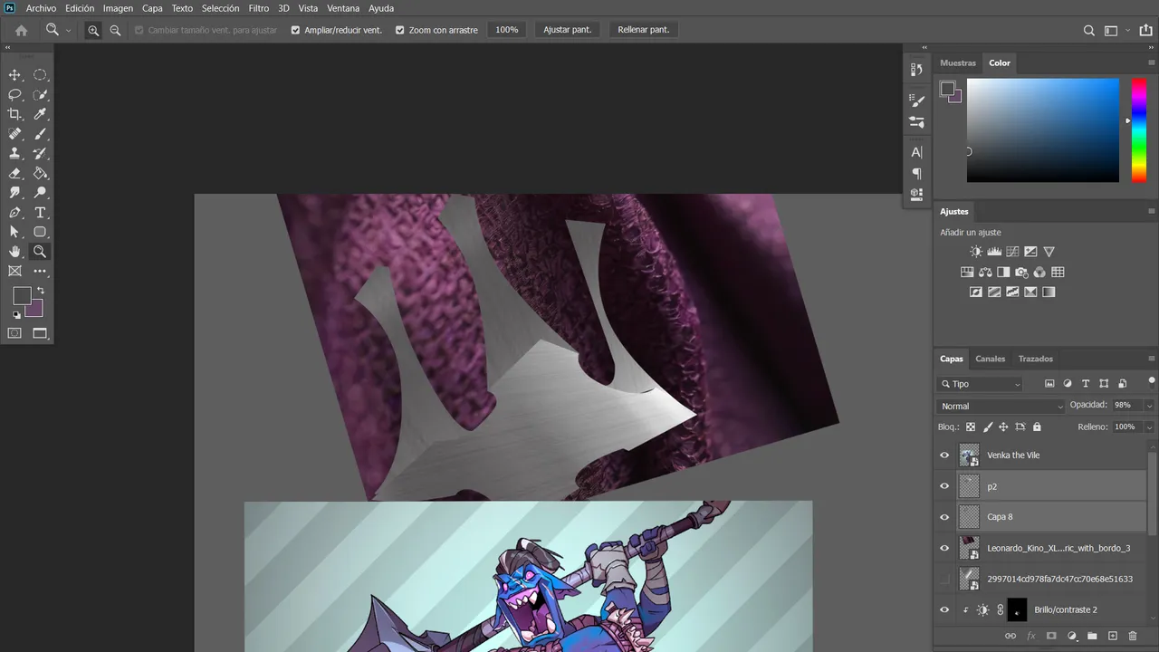Select the Frame tool

14,271
